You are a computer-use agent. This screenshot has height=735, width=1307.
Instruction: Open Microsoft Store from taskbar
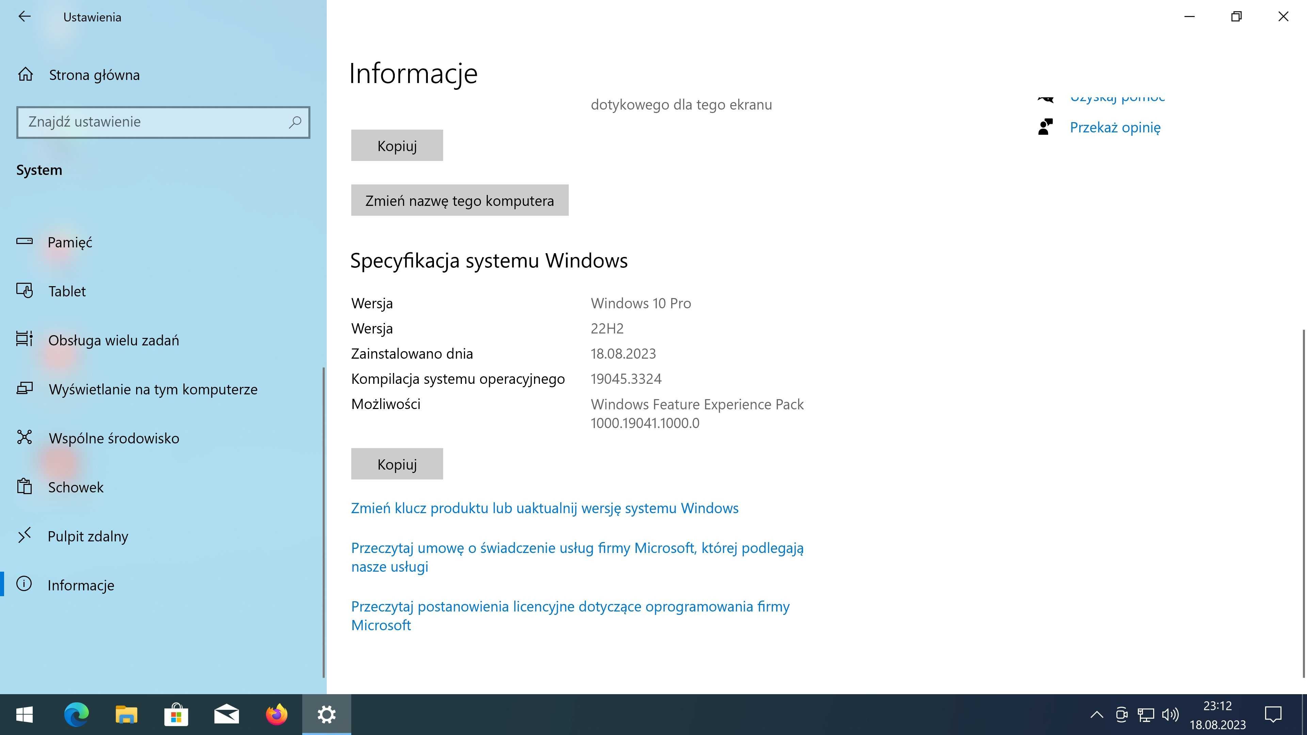[176, 715]
